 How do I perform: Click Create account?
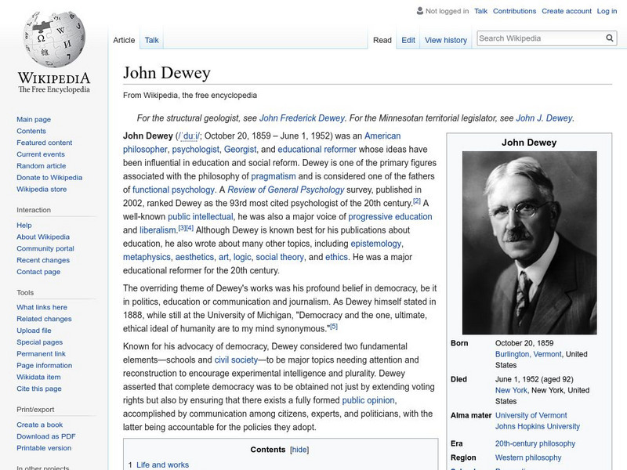tap(567, 11)
